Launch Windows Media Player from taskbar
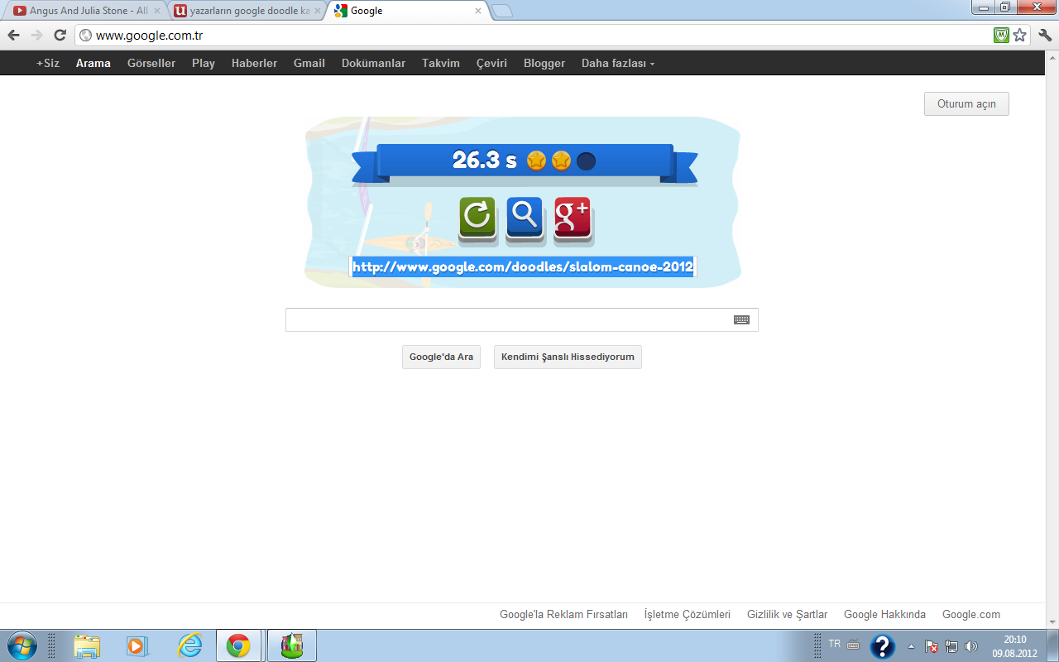Screen dimensions: 1059x662 pyautogui.click(x=137, y=646)
